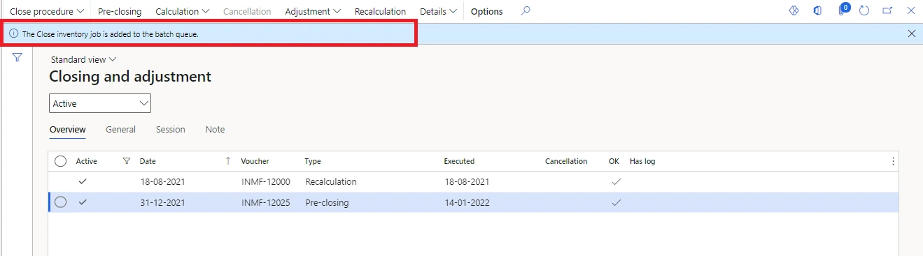Screen dimensions: 923x256
Task: Select date 18-08-2021 in Date column
Action: click(x=163, y=181)
